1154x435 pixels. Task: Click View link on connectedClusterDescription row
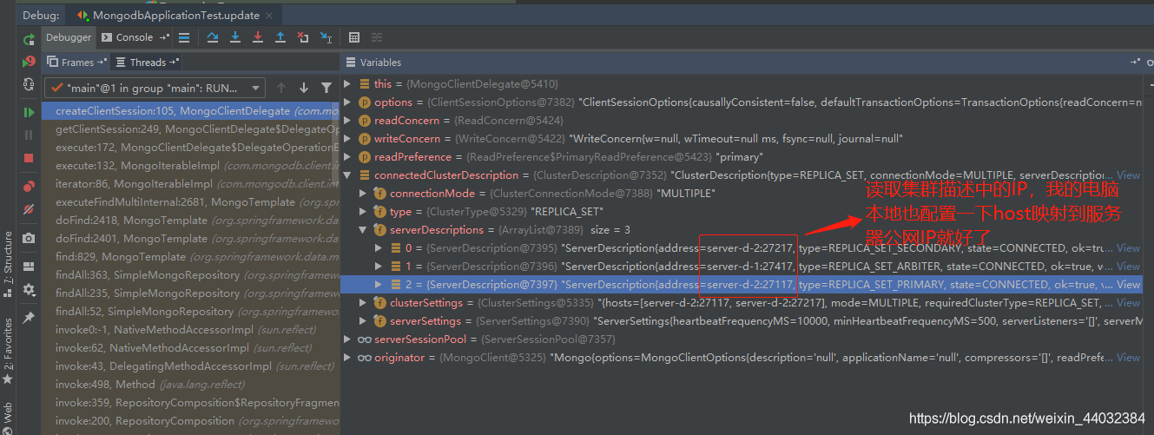1128,175
